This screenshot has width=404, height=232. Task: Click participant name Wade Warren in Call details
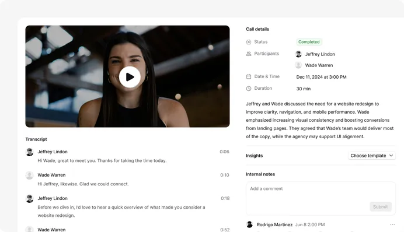coord(319,65)
